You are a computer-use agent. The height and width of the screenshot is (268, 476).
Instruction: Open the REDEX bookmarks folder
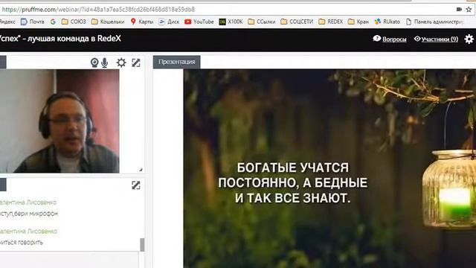330,22
